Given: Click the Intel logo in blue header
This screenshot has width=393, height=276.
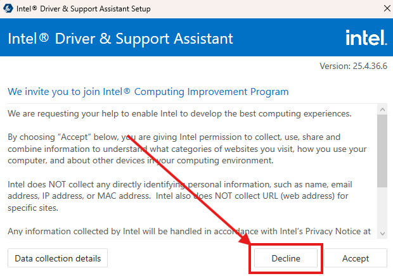Looking at the screenshot, I should click(366, 38).
